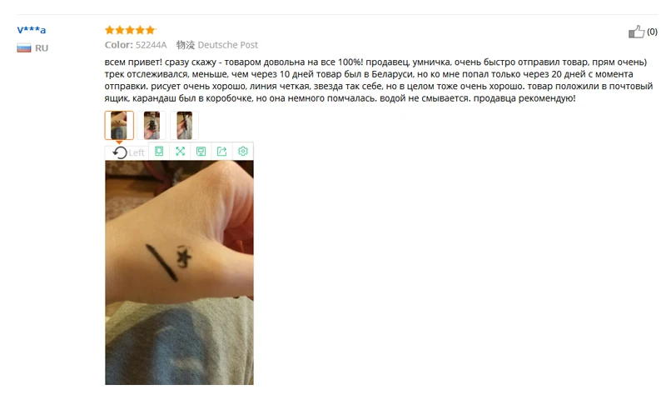Click the Deutsche Post shipping label
666x400 pixels.
pyautogui.click(x=227, y=45)
